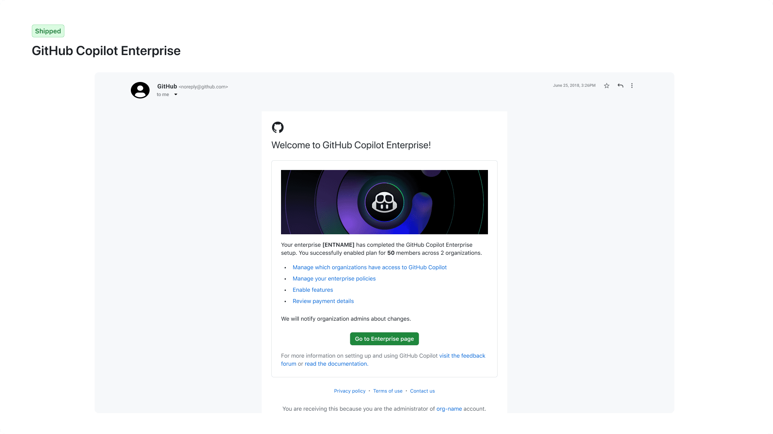Open the three-dot more options menu
This screenshot has width=773, height=434.
pos(632,86)
